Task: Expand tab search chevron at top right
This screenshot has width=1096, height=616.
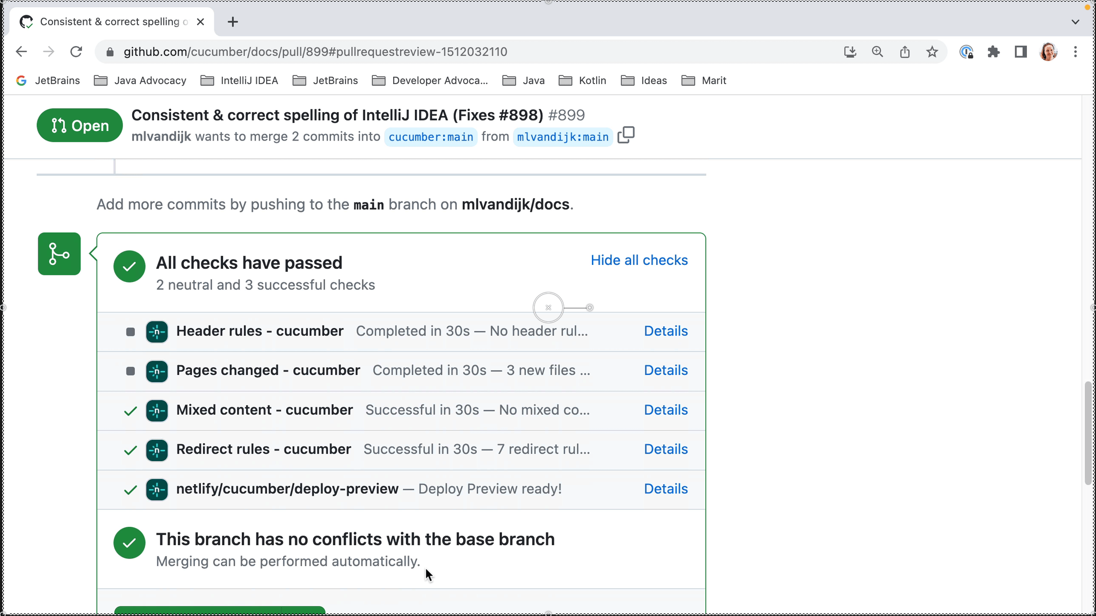Action: (1075, 22)
